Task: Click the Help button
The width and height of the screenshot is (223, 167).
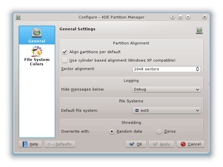Action: [x=30, y=144]
